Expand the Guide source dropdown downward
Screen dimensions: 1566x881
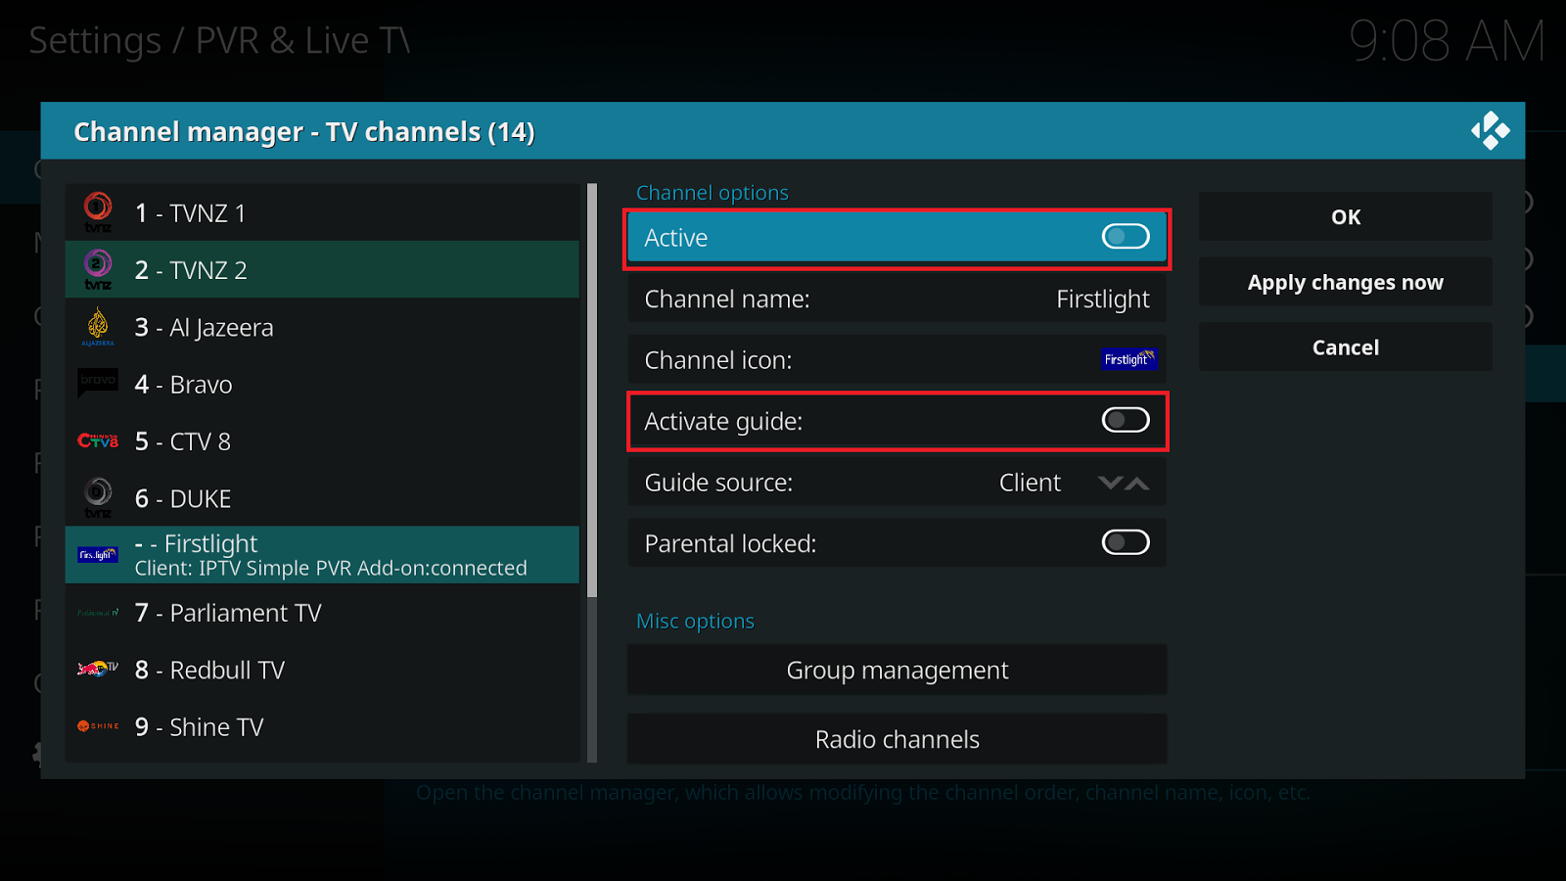click(x=1112, y=482)
